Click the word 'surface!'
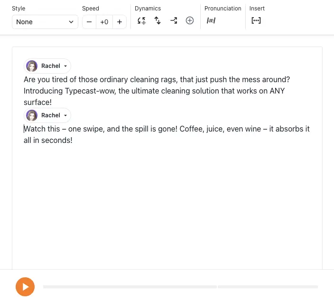This screenshot has height=302, width=334. pyautogui.click(x=37, y=102)
